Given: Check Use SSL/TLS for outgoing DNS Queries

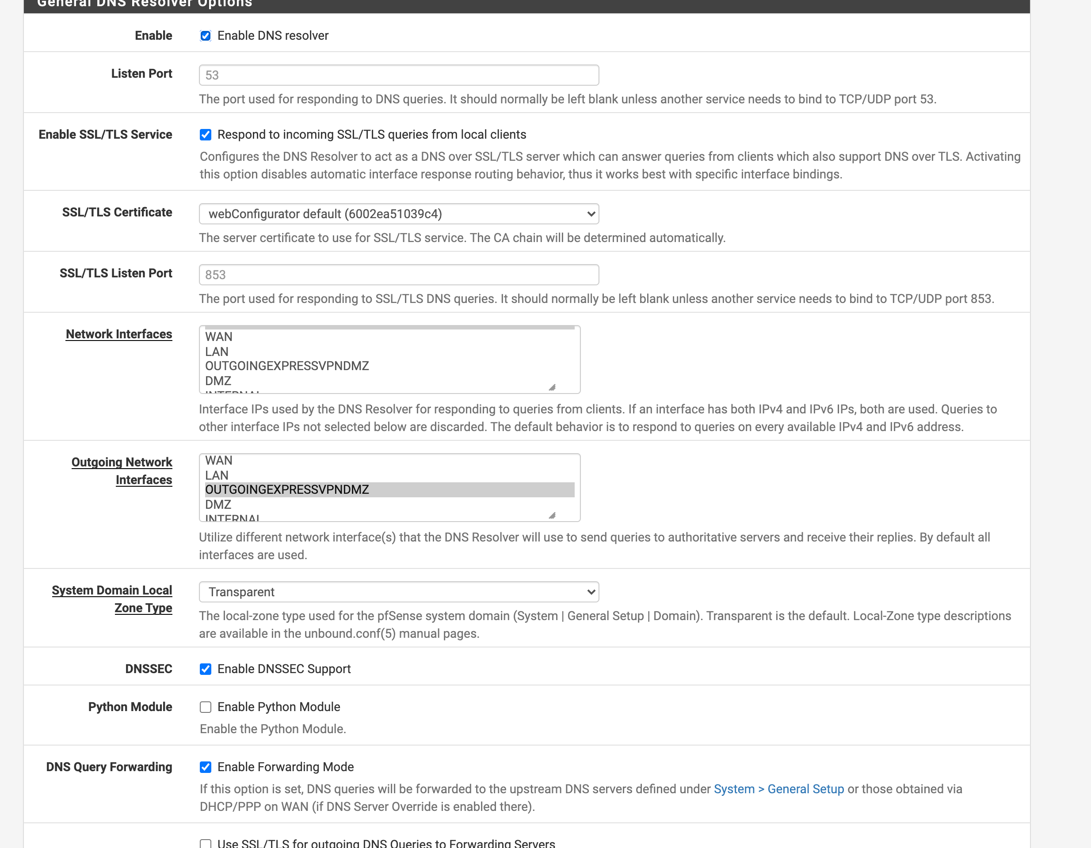Looking at the screenshot, I should click(205, 844).
